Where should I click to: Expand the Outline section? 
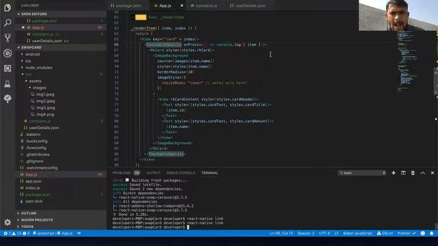pos(29,213)
